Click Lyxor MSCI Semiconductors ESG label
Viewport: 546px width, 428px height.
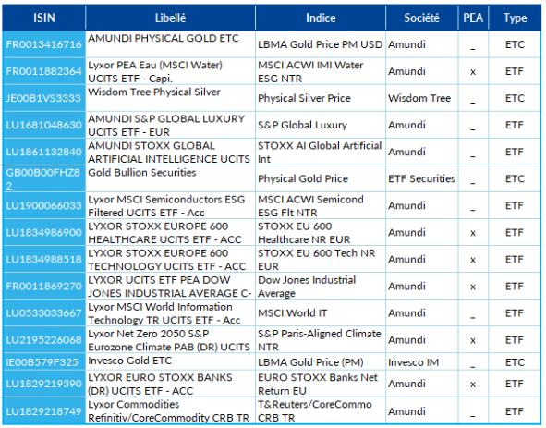pos(166,206)
